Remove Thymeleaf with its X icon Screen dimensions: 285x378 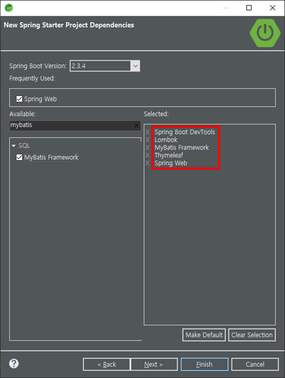click(x=147, y=155)
